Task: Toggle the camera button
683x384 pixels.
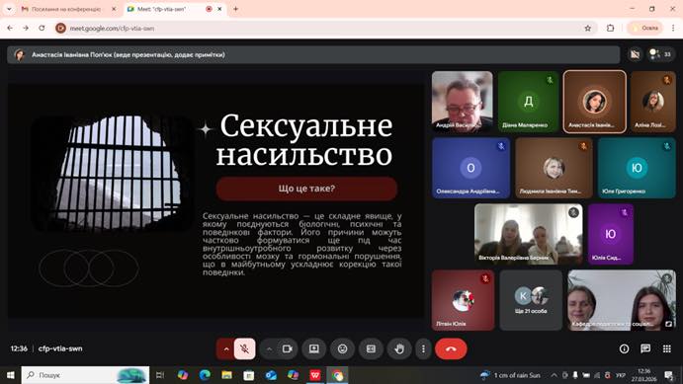Action: tap(288, 348)
